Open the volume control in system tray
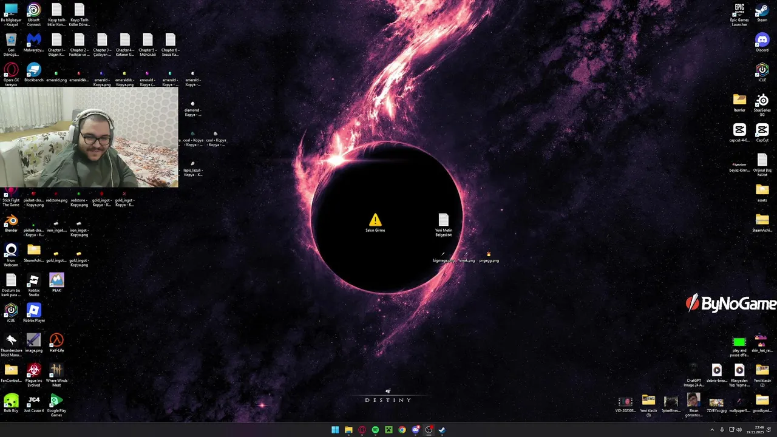Image resolution: width=777 pixels, height=437 pixels. [739, 430]
